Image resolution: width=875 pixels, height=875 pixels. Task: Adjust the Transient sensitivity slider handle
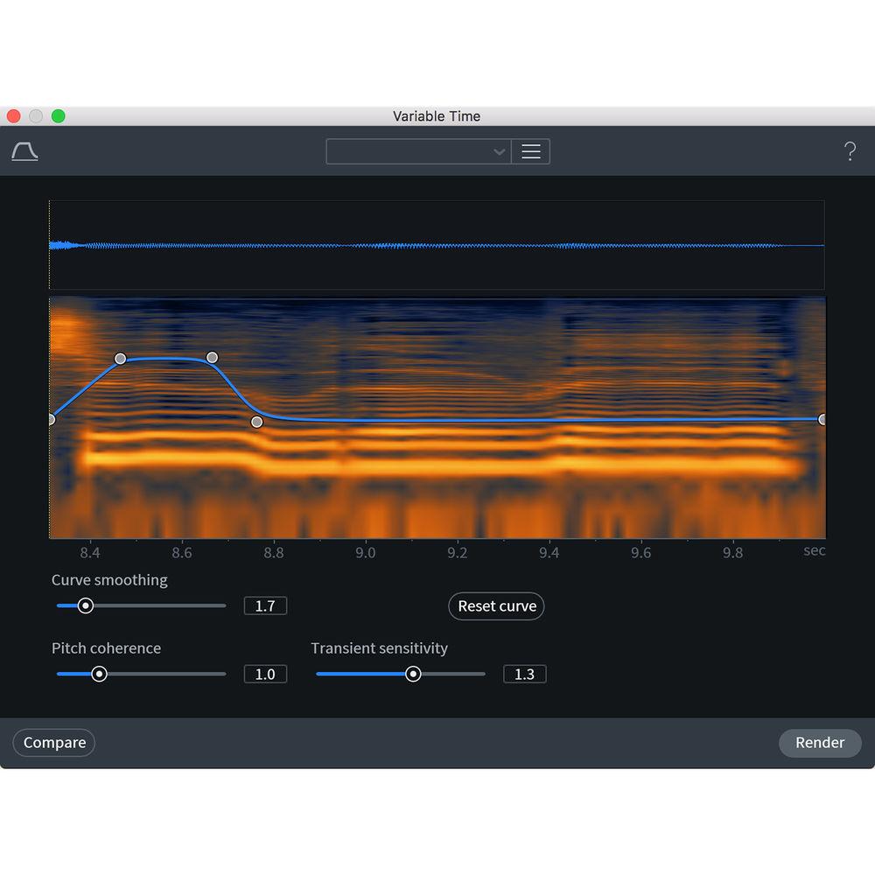413,674
